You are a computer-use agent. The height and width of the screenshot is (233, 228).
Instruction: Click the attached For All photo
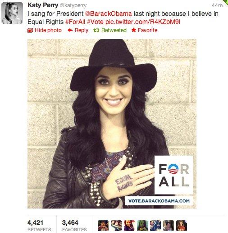click(112, 124)
